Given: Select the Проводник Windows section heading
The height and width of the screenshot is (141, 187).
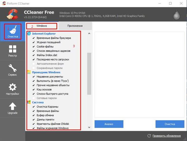Looking at the screenshot, I should coord(46,72).
